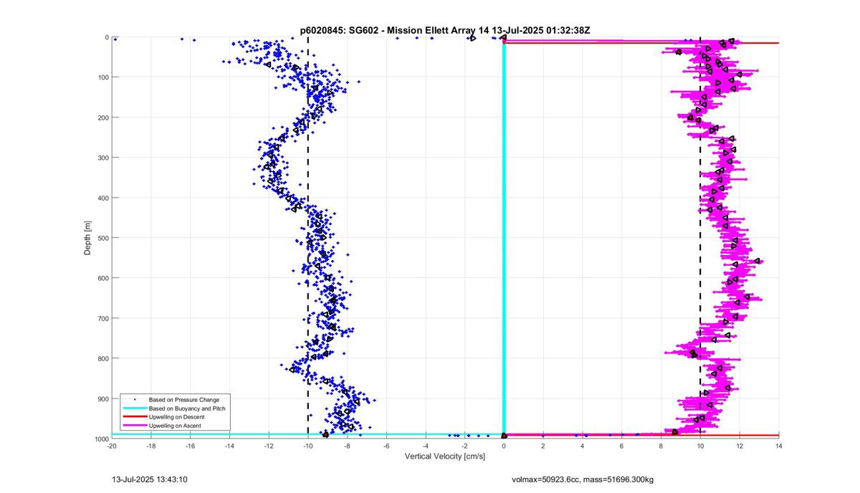Viewport: 860px width, 493px height.
Task: Click x-axis tick label '-10'
Action: [308, 446]
